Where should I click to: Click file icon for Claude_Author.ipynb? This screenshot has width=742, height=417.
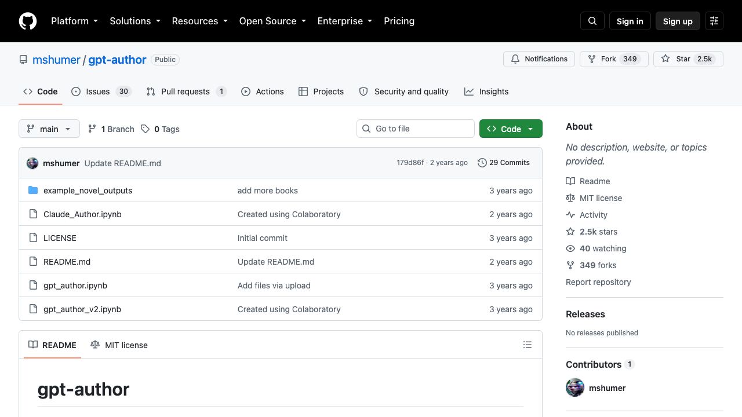coord(33,214)
